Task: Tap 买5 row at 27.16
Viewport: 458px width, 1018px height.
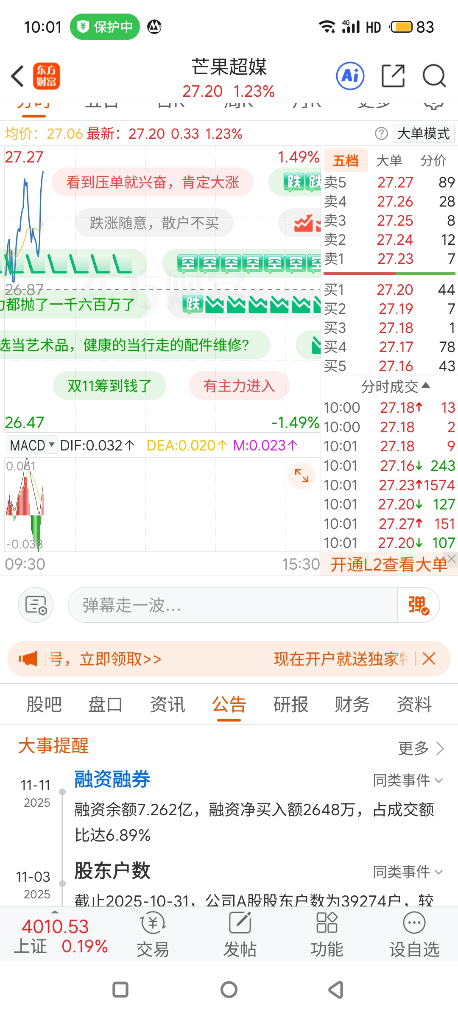Action: [389, 366]
